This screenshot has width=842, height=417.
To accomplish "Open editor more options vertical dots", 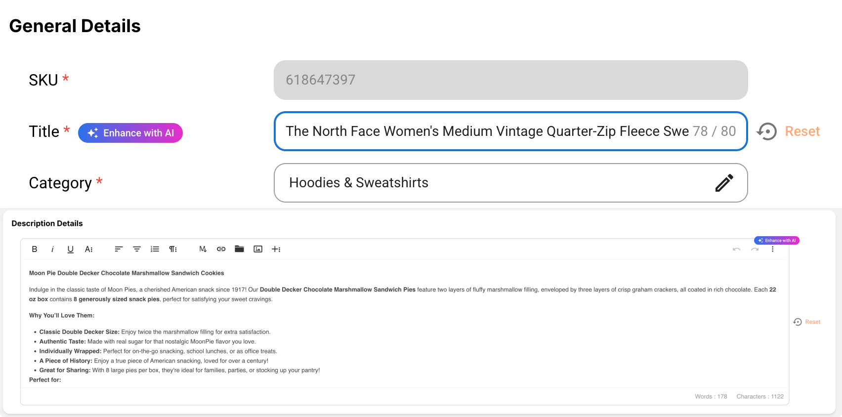I will coord(773,249).
